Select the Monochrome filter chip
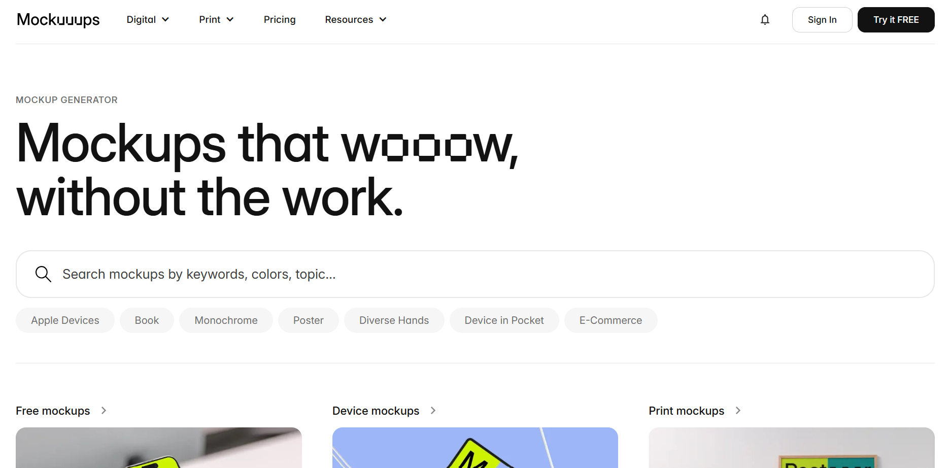Screen dimensions: 950x468 226,320
